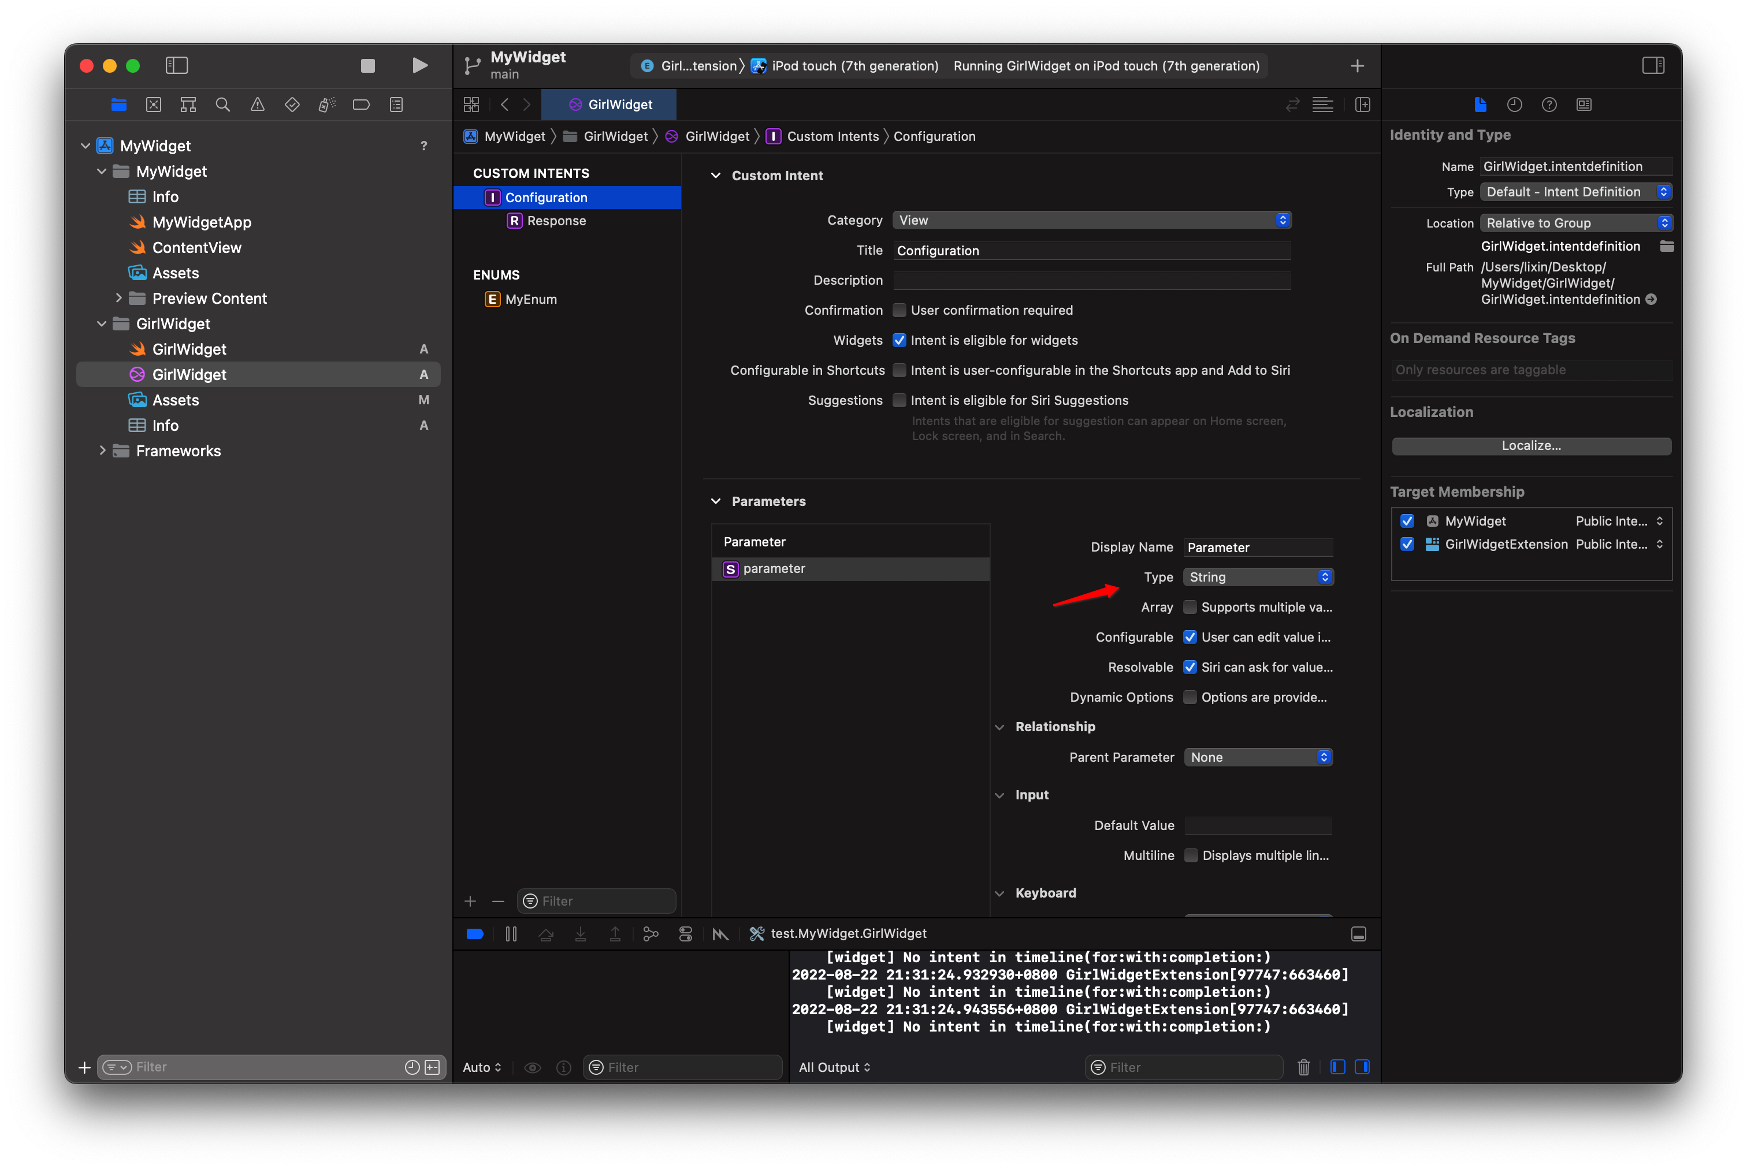
Task: Pause program execution in debug bar
Action: click(x=511, y=933)
